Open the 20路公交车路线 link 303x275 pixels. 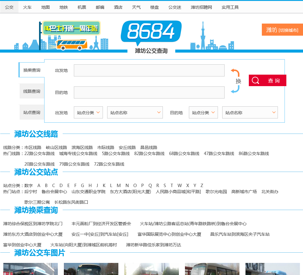(x=39, y=164)
